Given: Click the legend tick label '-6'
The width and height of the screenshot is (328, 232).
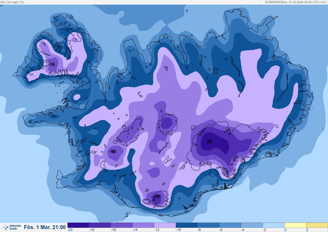Looking at the screenshot, I should (221, 230).
